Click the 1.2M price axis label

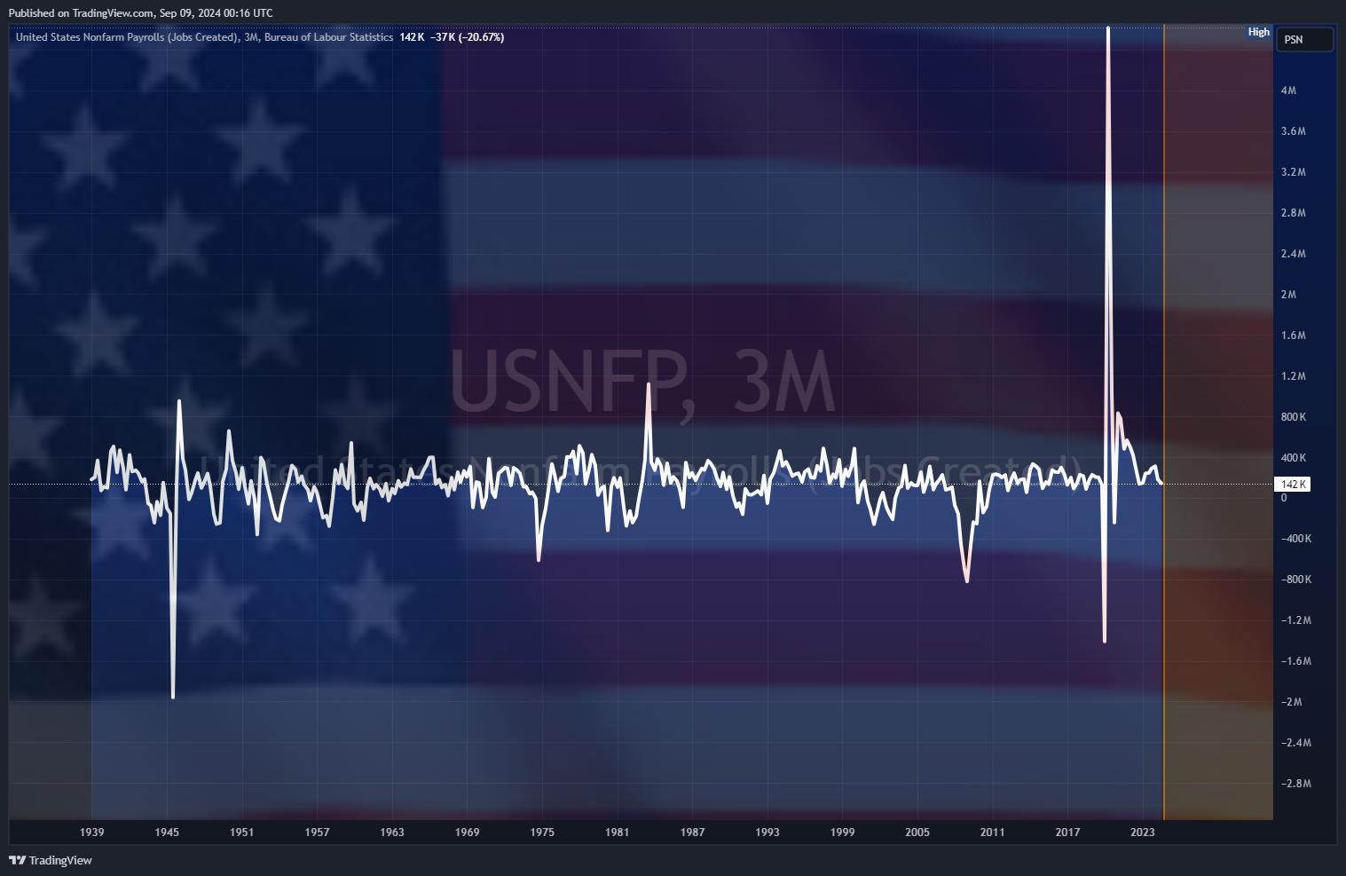tap(1293, 376)
